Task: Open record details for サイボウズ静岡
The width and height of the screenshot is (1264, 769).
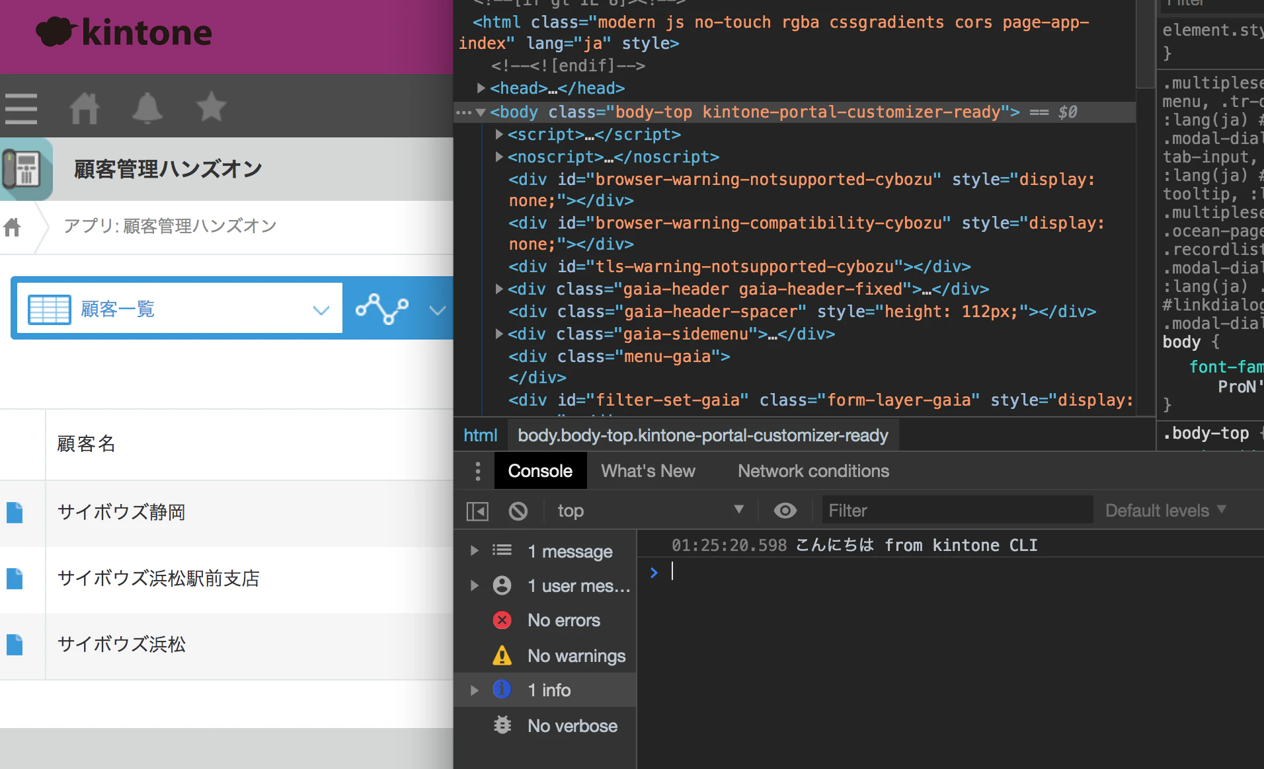Action: (15, 513)
